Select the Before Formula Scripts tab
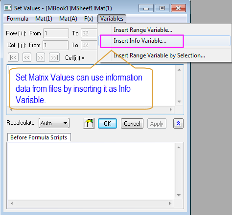Image resolution: width=232 pixels, height=215 pixels. point(39,137)
